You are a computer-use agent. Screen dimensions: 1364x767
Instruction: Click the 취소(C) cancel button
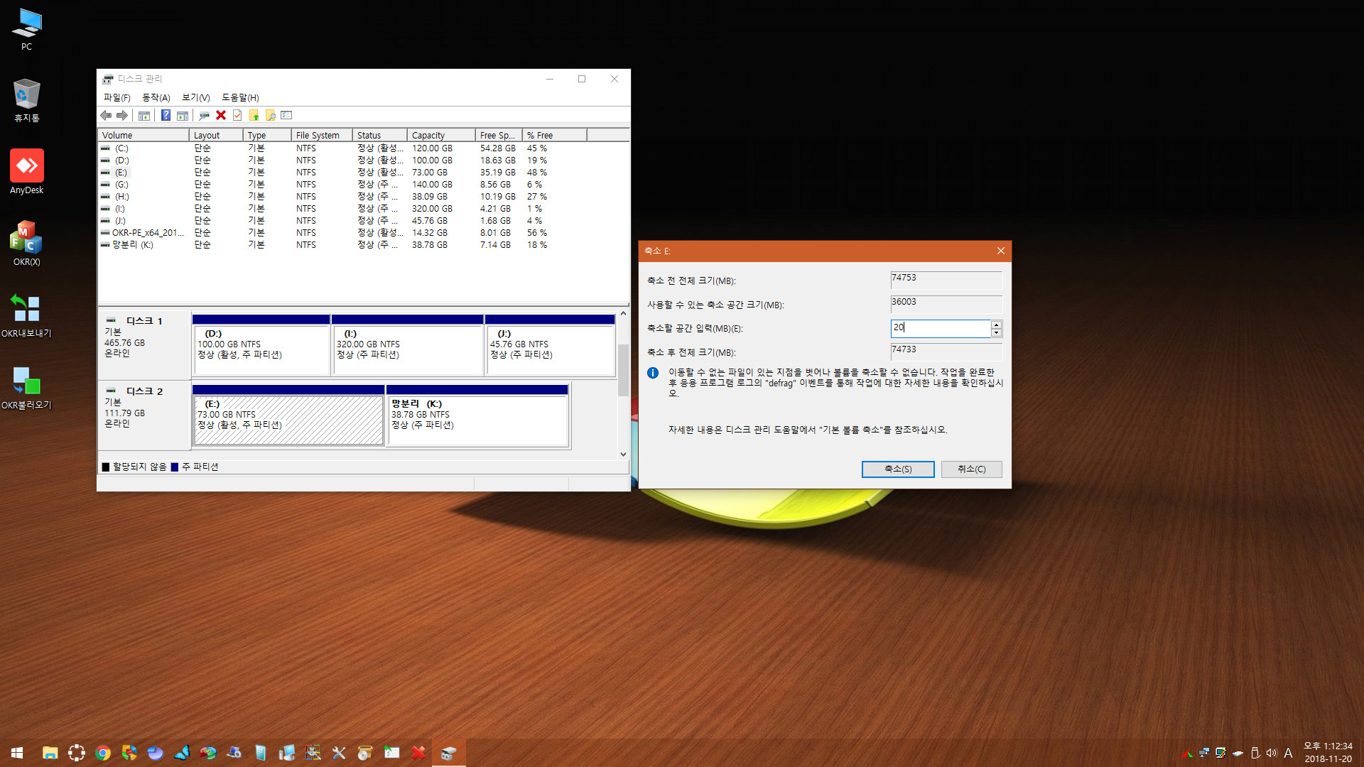click(x=971, y=469)
